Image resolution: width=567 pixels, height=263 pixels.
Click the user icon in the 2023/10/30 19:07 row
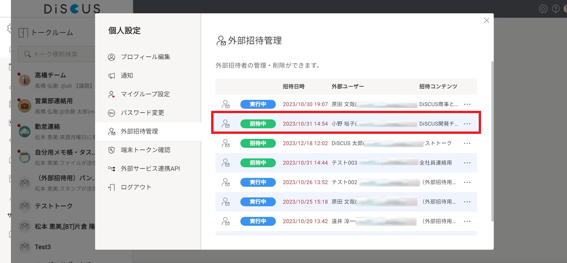click(226, 104)
